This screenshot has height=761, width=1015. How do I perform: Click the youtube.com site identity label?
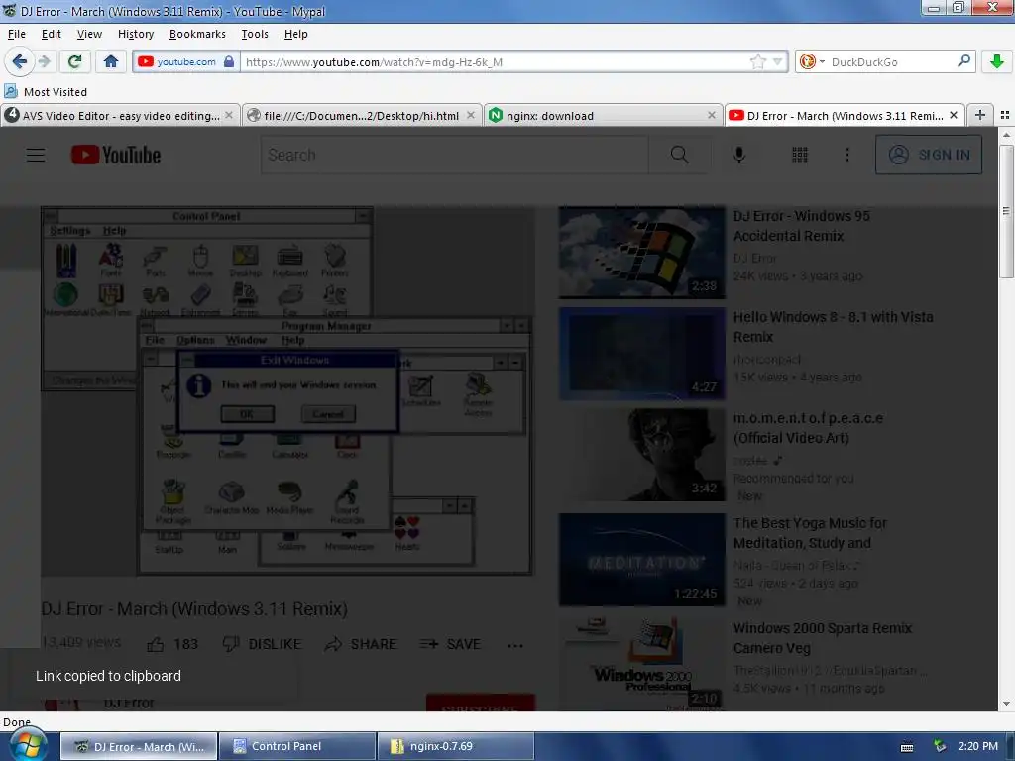pyautogui.click(x=185, y=62)
